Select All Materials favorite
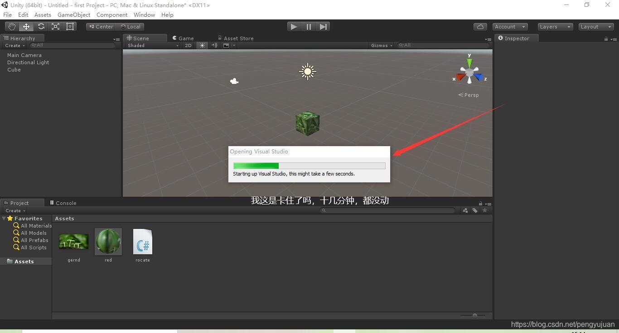Screen dimensions: 619x333 (x=33, y=225)
